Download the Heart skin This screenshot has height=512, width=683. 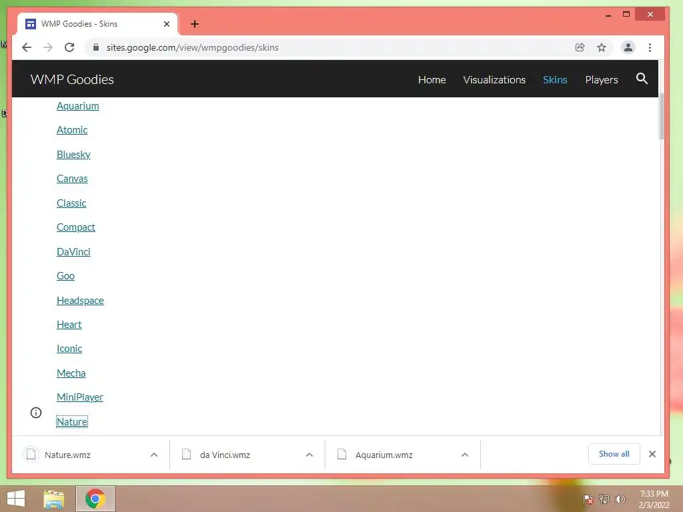[69, 325]
